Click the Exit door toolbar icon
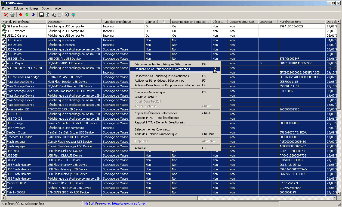The height and width of the screenshot is (207, 342). tap(73, 15)
